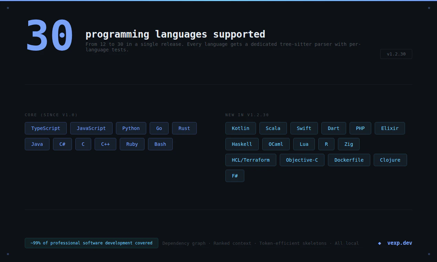Click the diamond icon beside vexp.dev

380,243
